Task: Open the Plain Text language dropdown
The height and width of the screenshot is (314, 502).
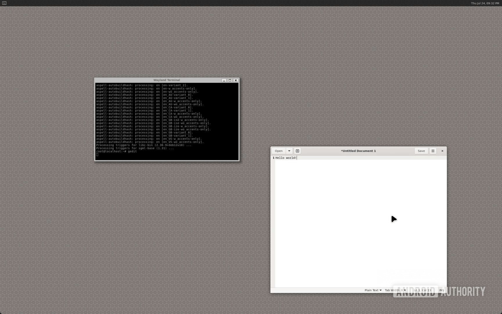Action: 373,290
